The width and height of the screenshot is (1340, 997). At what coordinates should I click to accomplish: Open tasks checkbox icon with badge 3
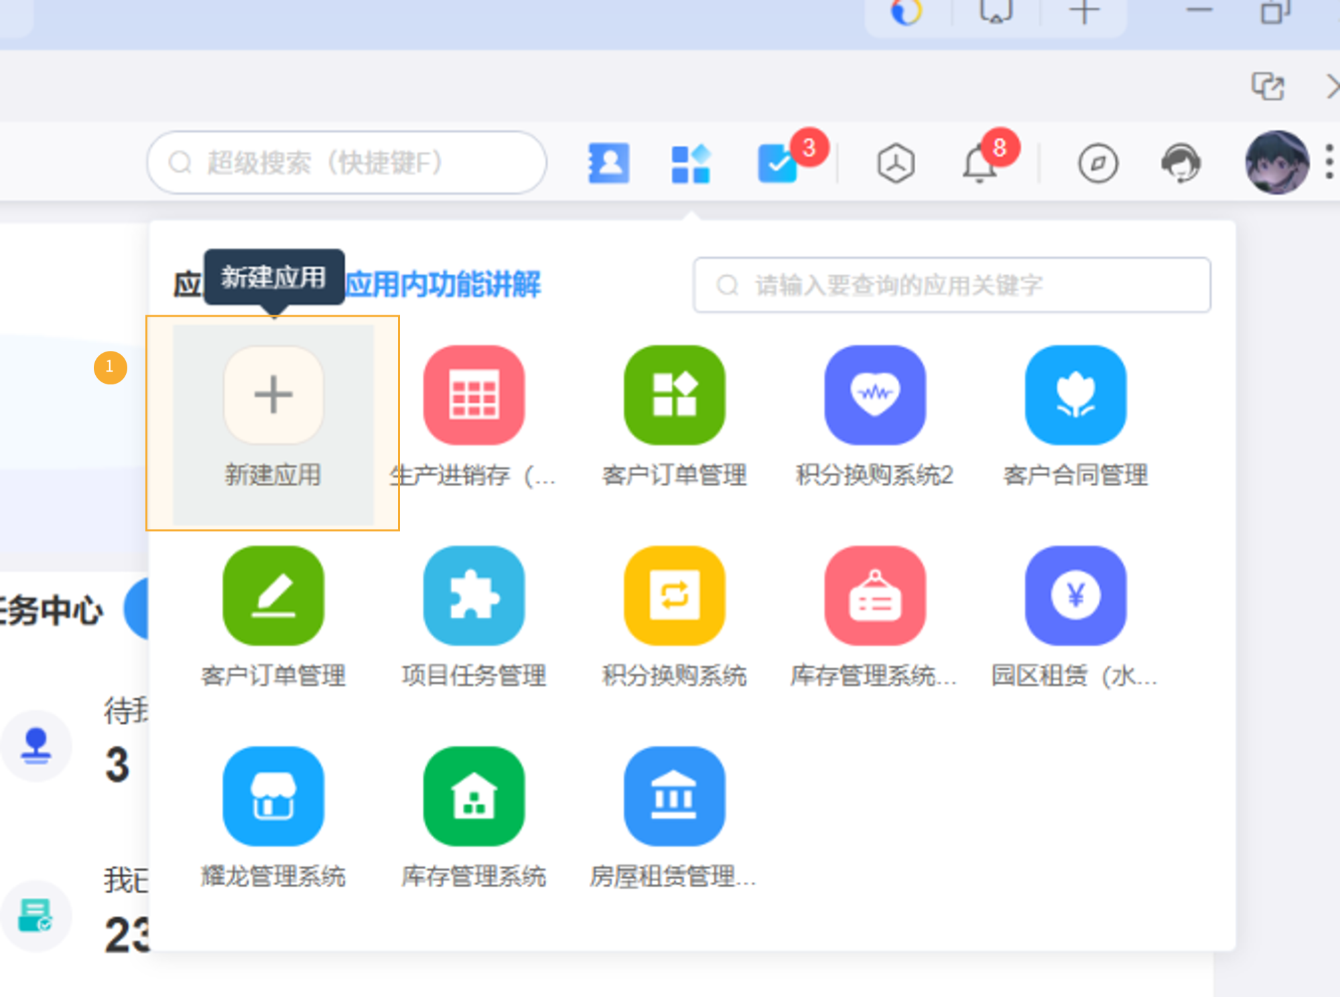pos(777,163)
